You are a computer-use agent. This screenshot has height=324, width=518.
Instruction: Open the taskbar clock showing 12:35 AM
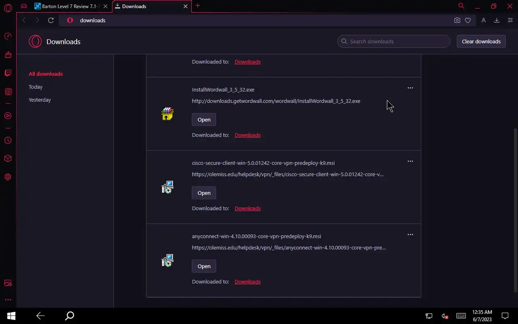(x=482, y=316)
